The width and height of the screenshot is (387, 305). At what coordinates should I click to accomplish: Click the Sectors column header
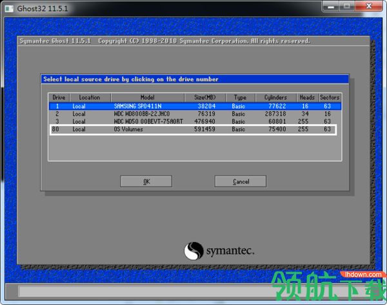(x=330, y=97)
